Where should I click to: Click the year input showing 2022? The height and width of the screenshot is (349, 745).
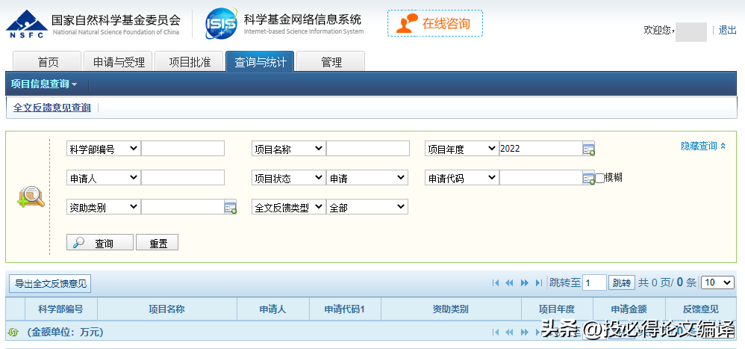(540, 149)
